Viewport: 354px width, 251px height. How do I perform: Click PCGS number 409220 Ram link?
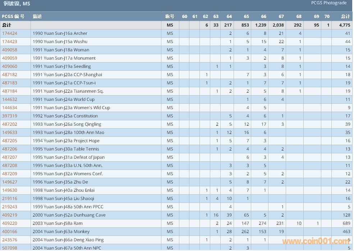click(10, 223)
